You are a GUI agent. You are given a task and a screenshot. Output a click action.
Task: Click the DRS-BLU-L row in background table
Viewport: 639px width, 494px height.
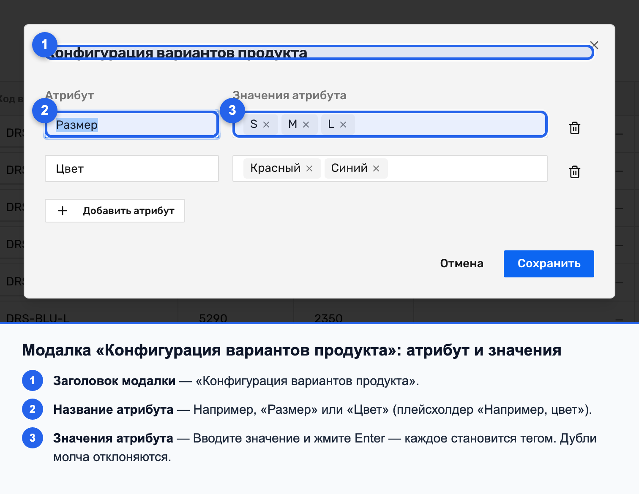pos(37,318)
